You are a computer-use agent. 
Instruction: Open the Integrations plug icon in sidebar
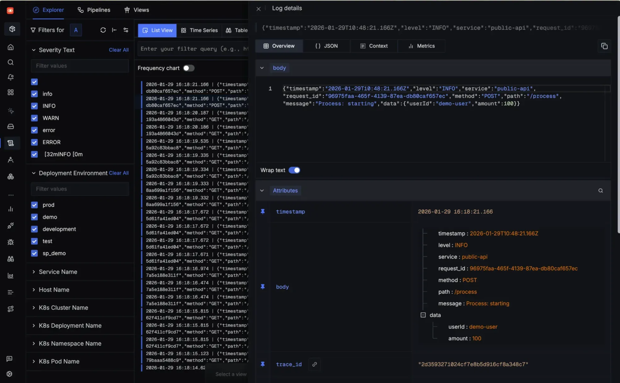[10, 226]
